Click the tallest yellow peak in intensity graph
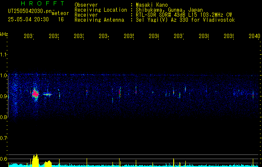Screen dimensions: 262x167 click(x=35, y=161)
